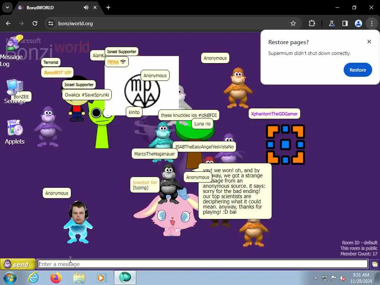Close the BonziWORLD tab
Viewport: 380px width, 285px height.
tap(95, 7)
